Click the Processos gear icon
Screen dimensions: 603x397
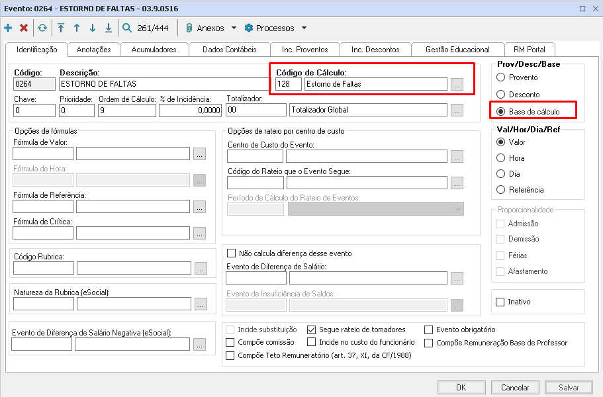249,28
